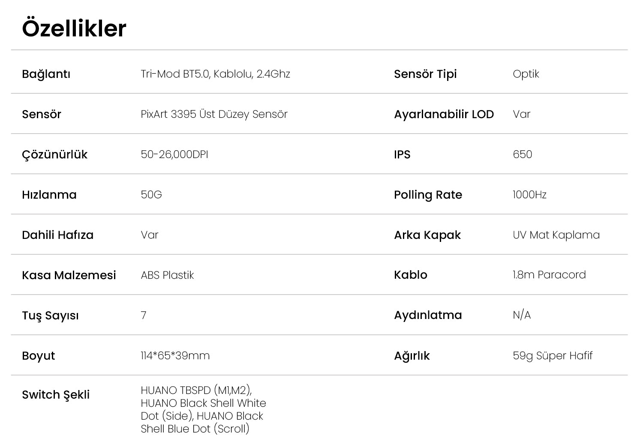Select the Dahili Hafıza label
Viewport: 643px width, 447px height.
(57, 235)
